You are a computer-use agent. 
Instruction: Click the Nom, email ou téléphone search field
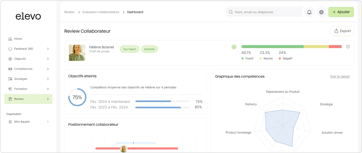click(264, 12)
